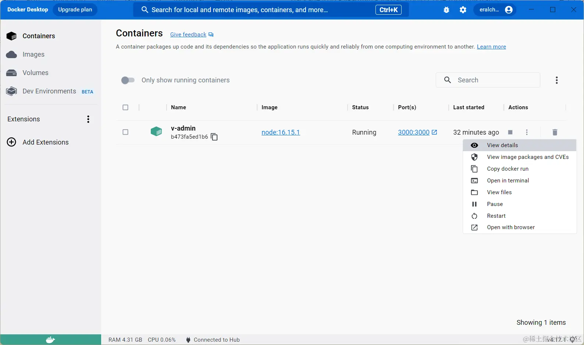This screenshot has width=584, height=345.
Task: Open the Extensions three-dot menu
Action: coord(88,119)
